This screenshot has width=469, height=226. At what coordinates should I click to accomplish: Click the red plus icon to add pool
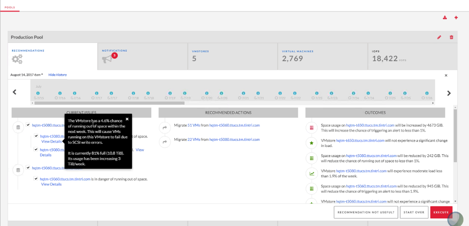pos(456,18)
